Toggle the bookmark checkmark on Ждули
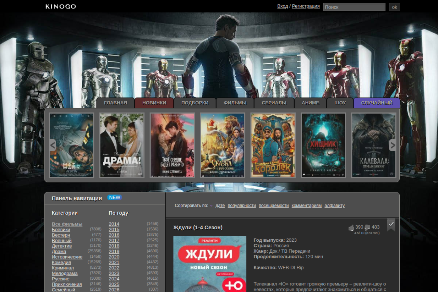The height and width of the screenshot is (292, 438). [x=391, y=224]
